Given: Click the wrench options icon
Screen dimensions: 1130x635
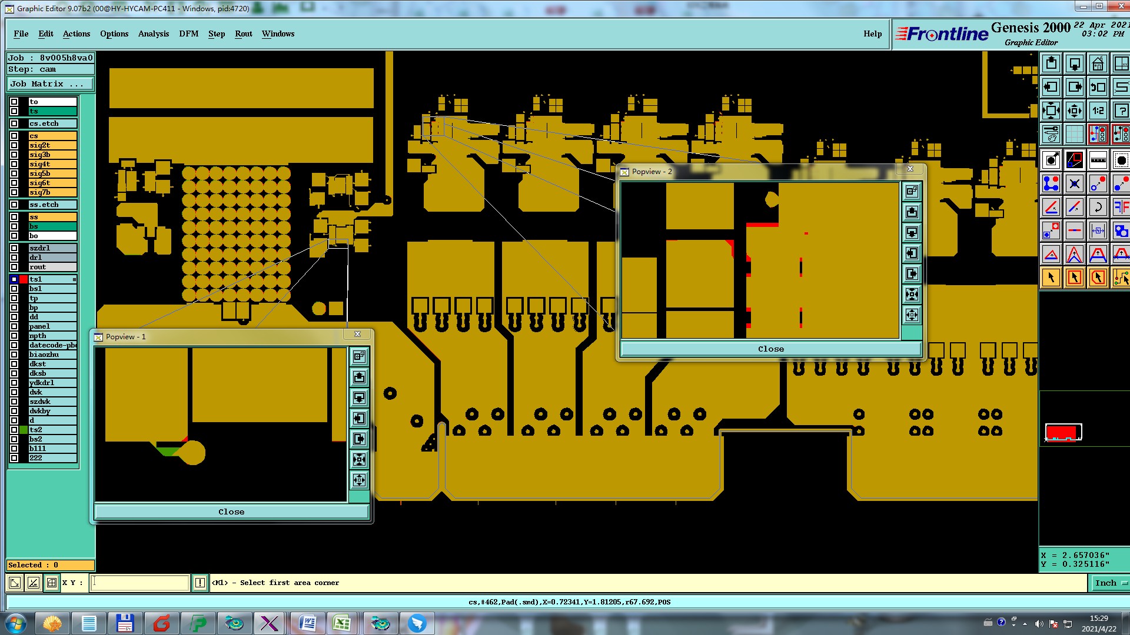Looking at the screenshot, I should [x=1051, y=135].
